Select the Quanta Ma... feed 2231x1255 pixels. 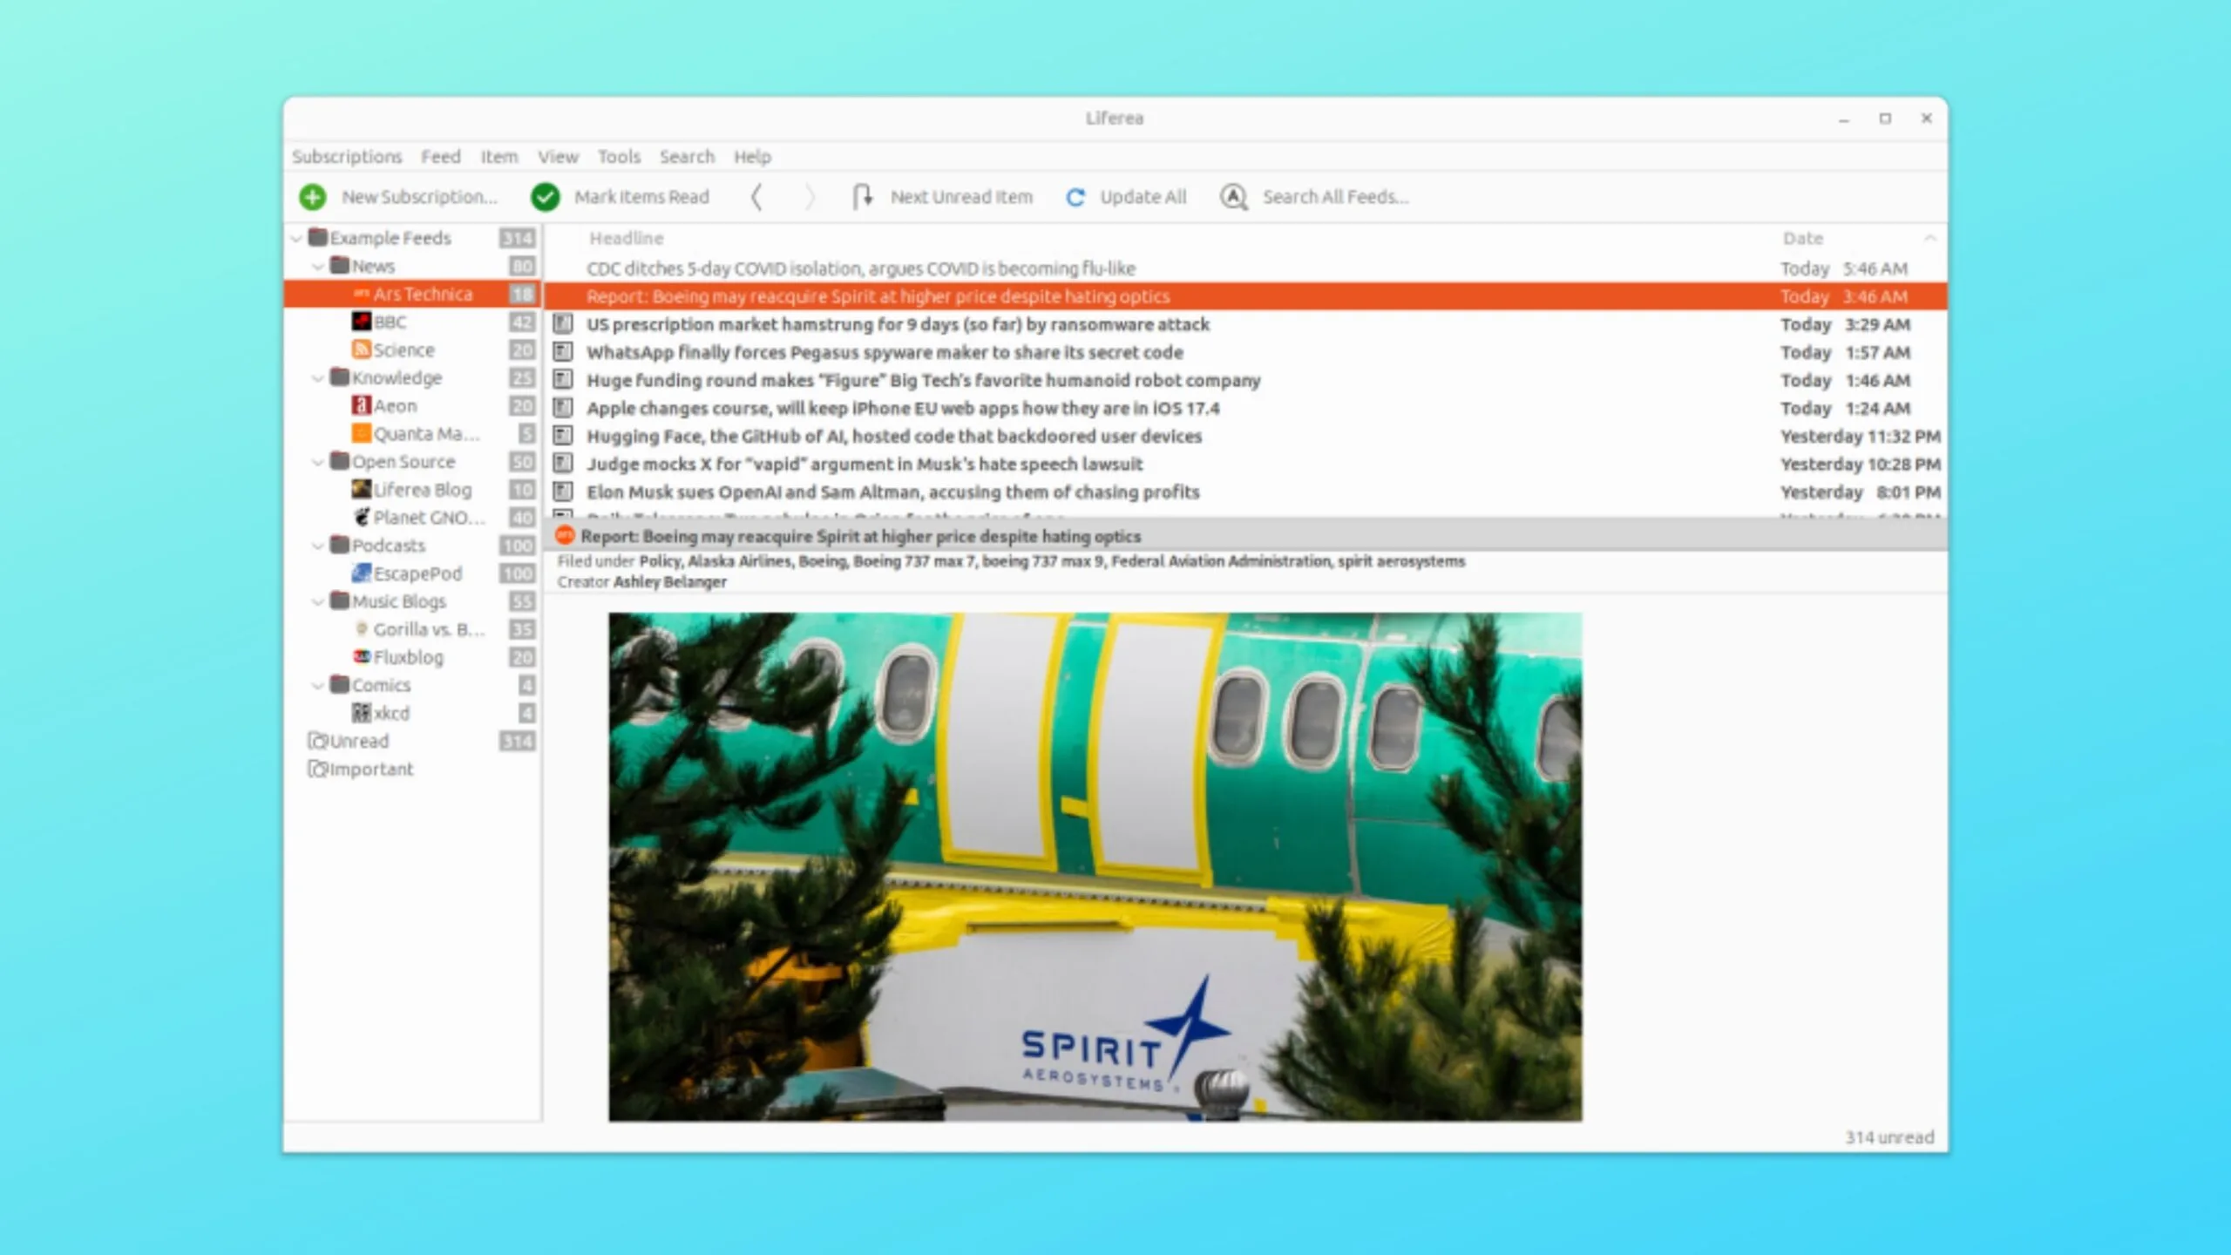412,433
